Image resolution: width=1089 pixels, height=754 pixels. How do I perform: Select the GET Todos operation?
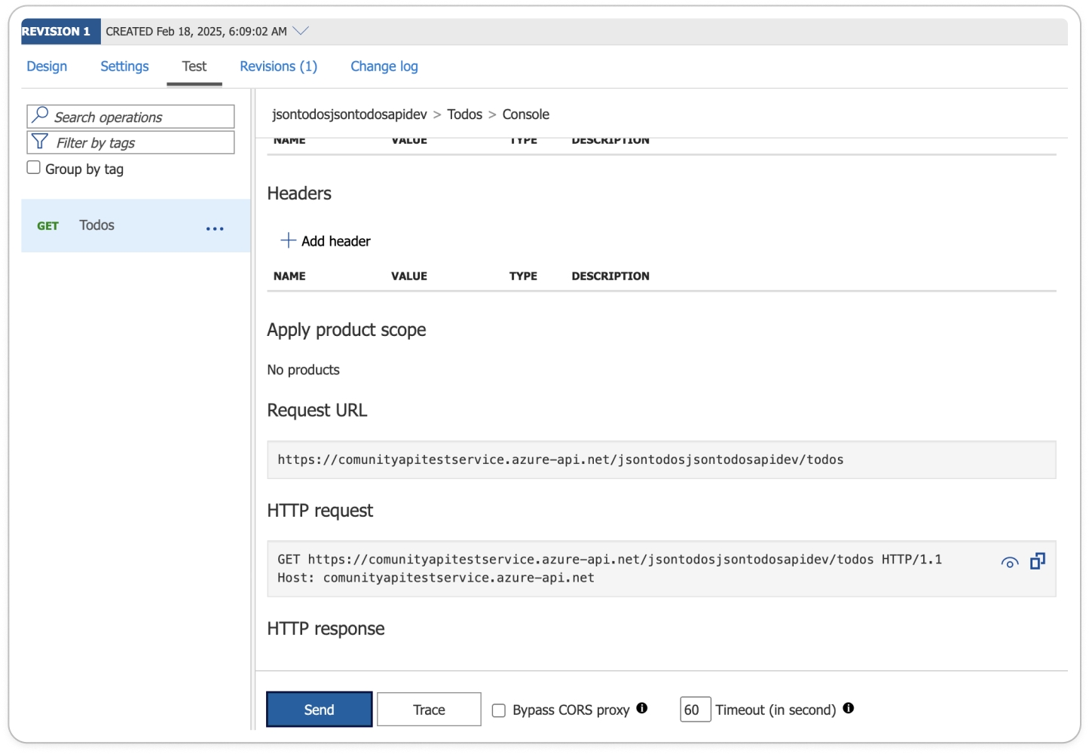tap(96, 225)
